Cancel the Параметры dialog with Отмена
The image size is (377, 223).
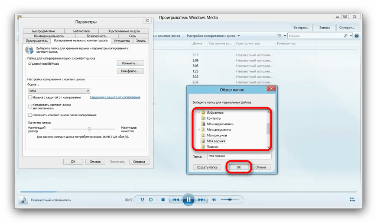click(x=95, y=162)
